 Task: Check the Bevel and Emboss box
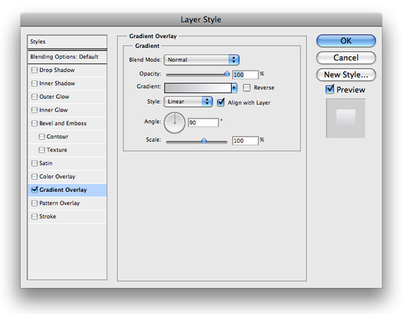click(34, 123)
